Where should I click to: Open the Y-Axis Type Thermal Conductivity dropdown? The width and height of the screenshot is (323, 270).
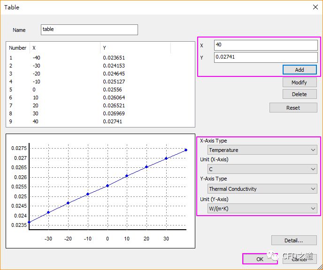point(262,189)
